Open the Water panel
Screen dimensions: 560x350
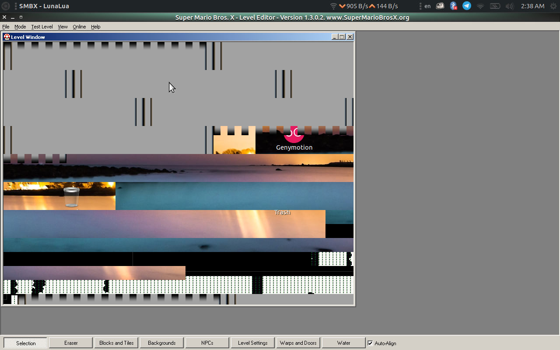coord(344,343)
